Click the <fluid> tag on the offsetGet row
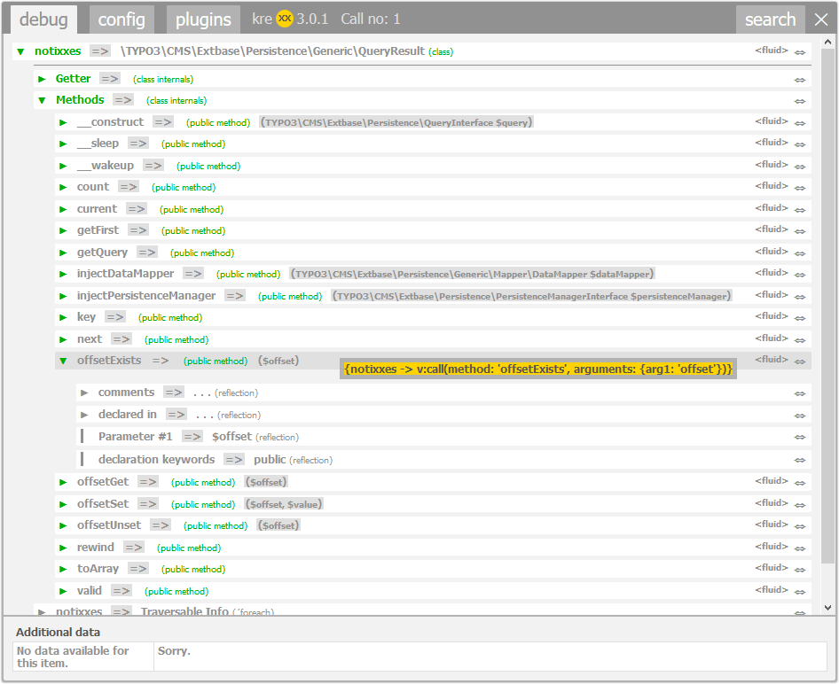The height and width of the screenshot is (684, 839). tap(771, 481)
